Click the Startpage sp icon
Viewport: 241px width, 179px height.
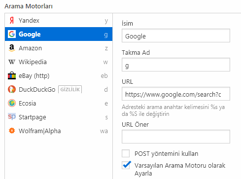pos(12,117)
